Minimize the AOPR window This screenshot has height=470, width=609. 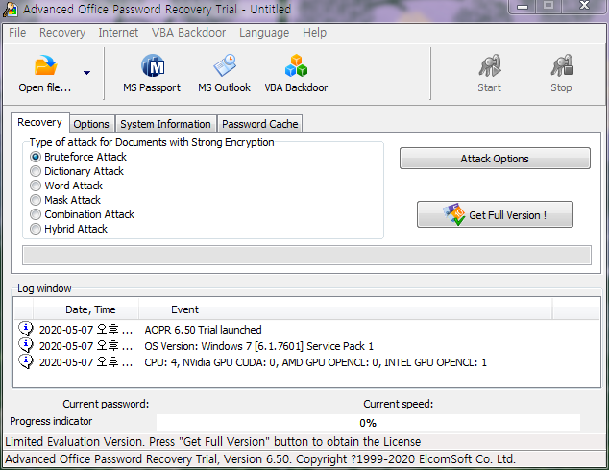523,6
